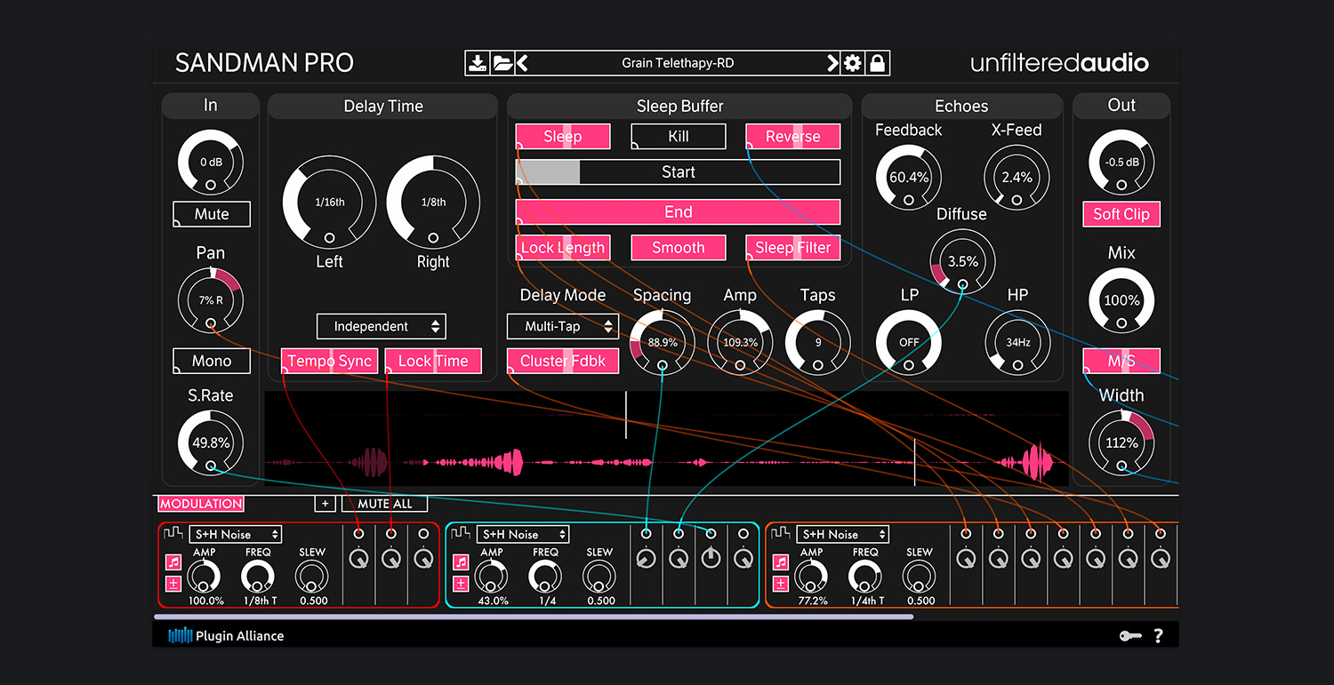This screenshot has width=1334, height=685.
Task: Click the Start position slider
Action: 677,171
